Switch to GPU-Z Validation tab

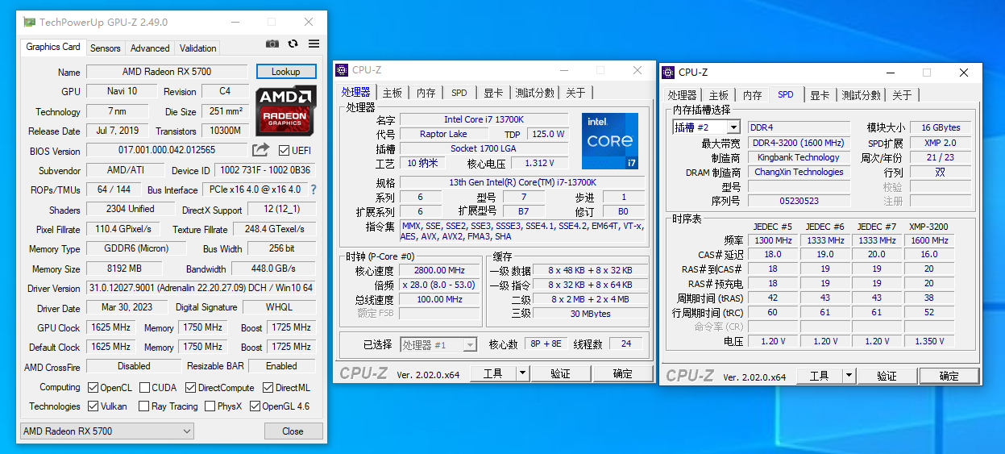[198, 48]
